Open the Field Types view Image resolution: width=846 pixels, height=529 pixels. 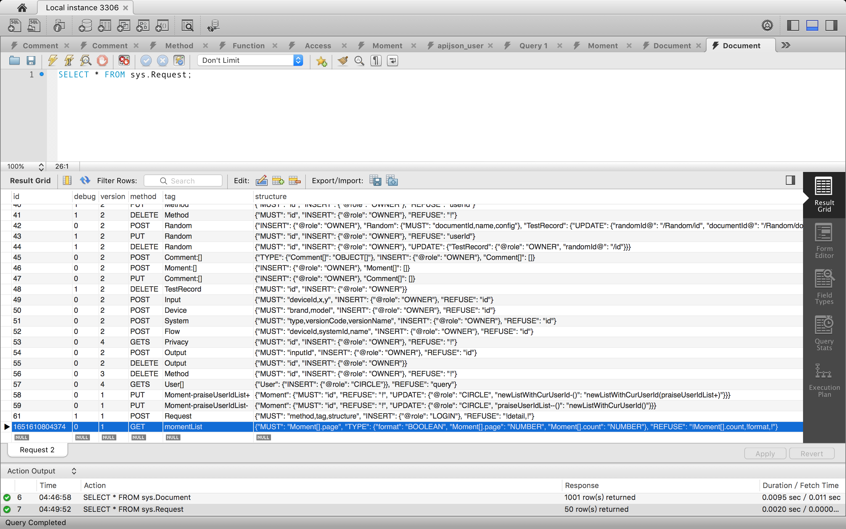(x=824, y=288)
